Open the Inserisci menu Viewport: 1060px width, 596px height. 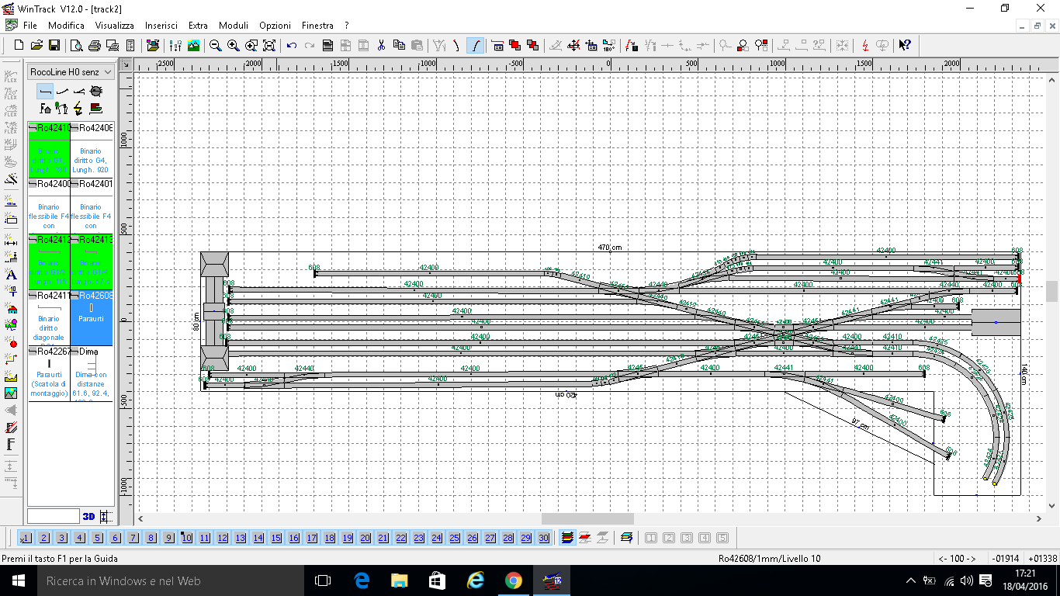coord(161,26)
